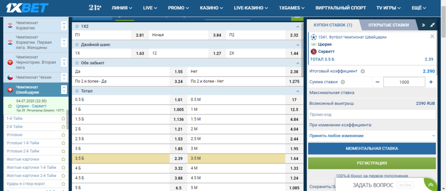The width and height of the screenshot is (446, 191).
Task: Open the TV ИГРЫ menu
Action: click(388, 8)
